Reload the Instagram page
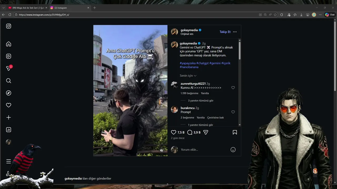This screenshot has height=189, width=337. (10, 15)
